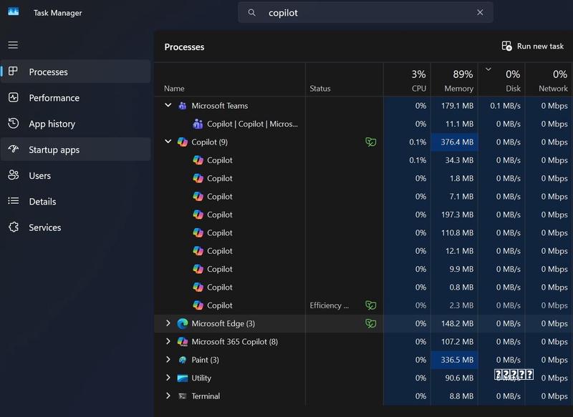Click the Run new task icon
Viewport: 573px width, 417px height.
point(506,46)
